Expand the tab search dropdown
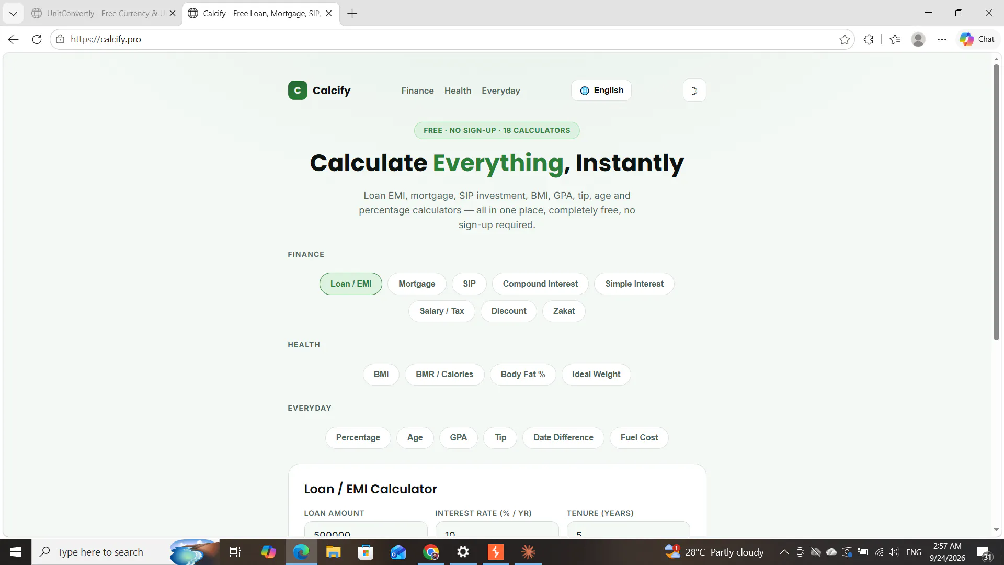This screenshot has width=1004, height=565. click(x=13, y=14)
